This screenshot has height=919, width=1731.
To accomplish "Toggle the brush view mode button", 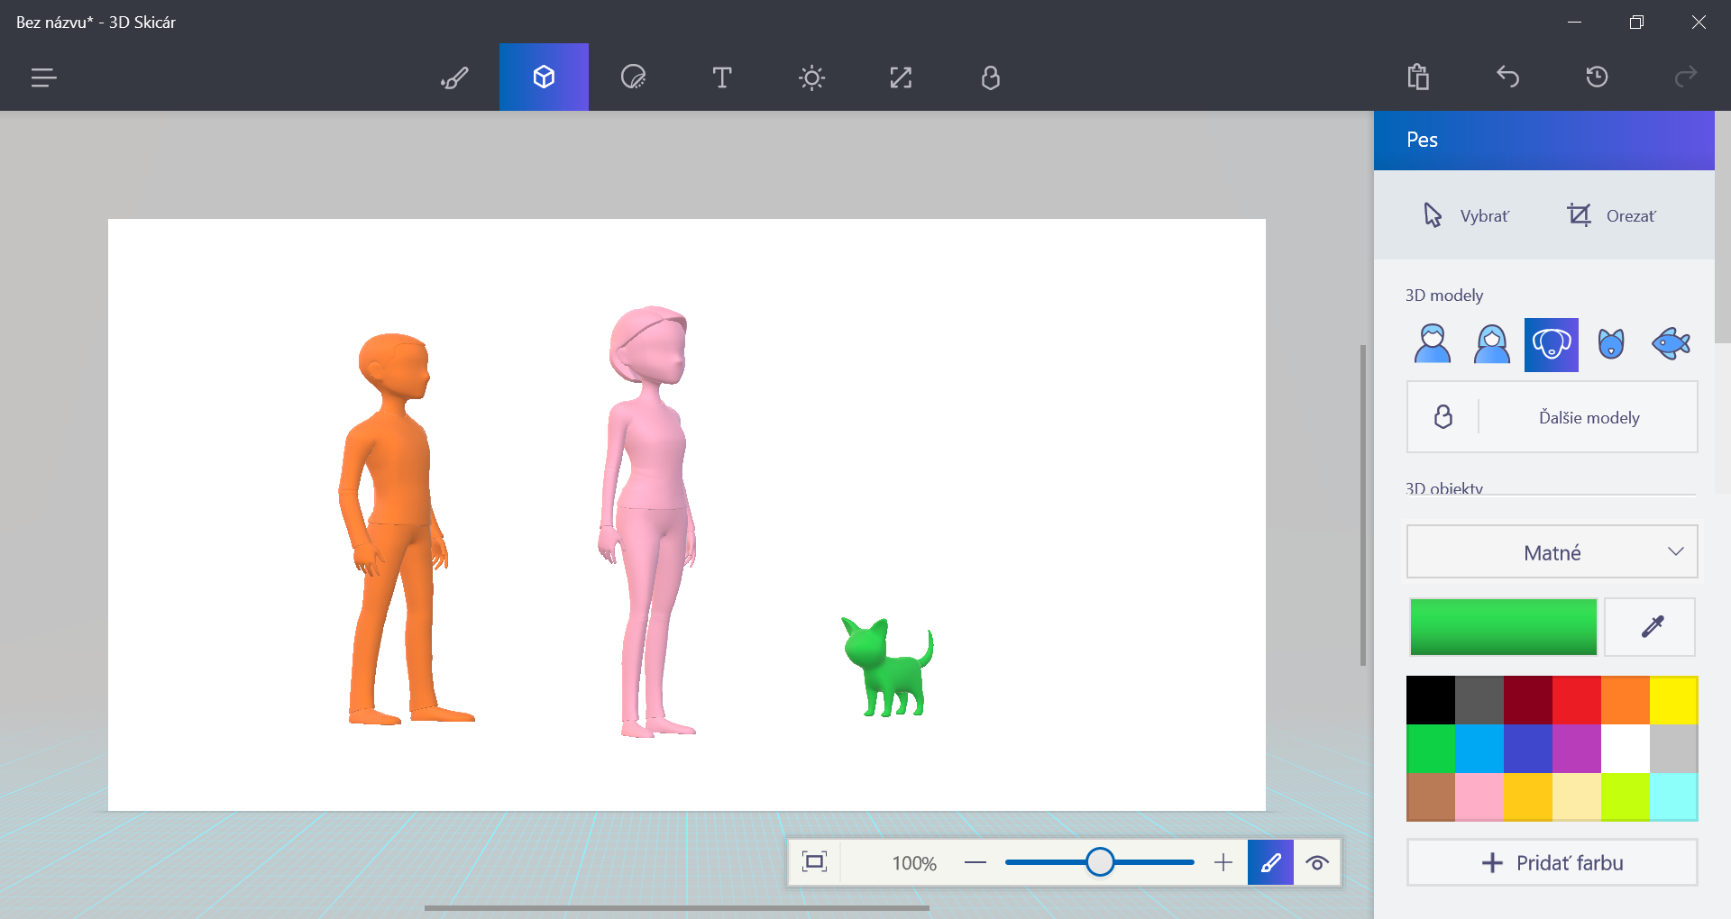I will coord(1270,863).
